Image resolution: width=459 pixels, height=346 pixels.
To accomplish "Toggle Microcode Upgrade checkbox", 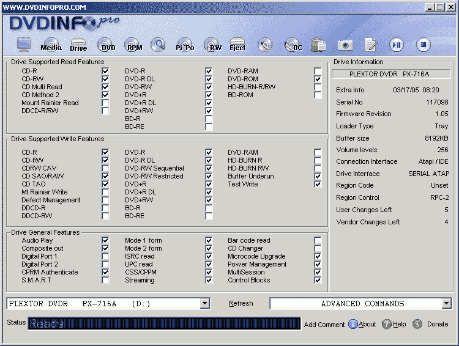I will point(318,256).
